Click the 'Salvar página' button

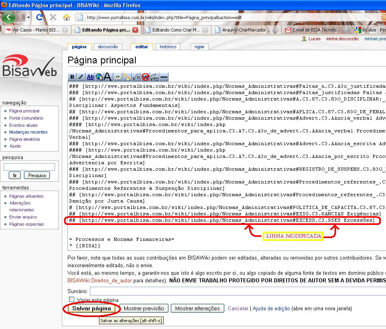91,308
